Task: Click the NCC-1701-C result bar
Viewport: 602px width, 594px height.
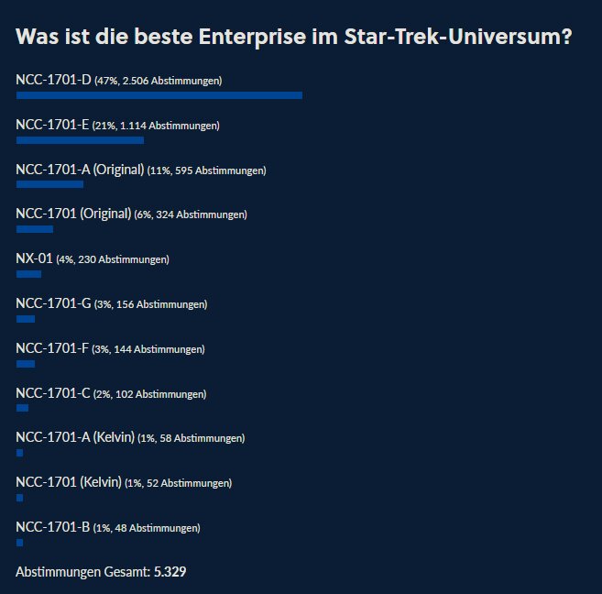Action: click(x=22, y=408)
